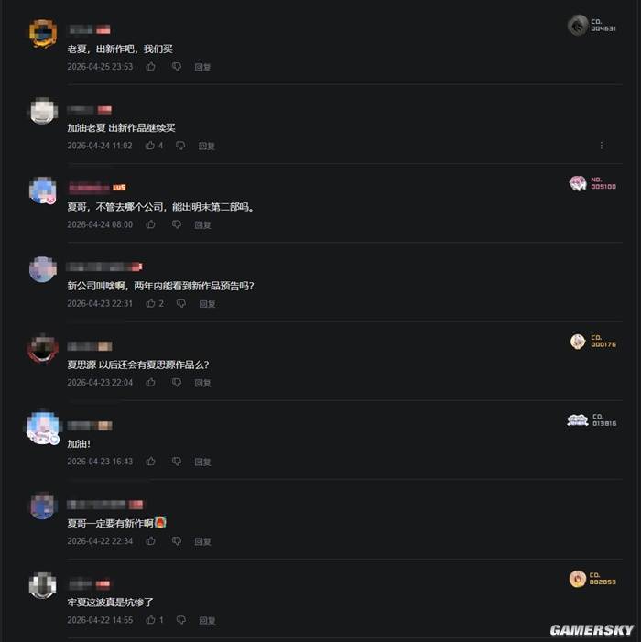Like the comment "新公司叫啥啊" with 2 likes

(x=150, y=303)
